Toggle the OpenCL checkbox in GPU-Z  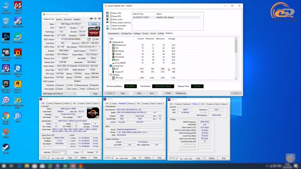click(56, 85)
